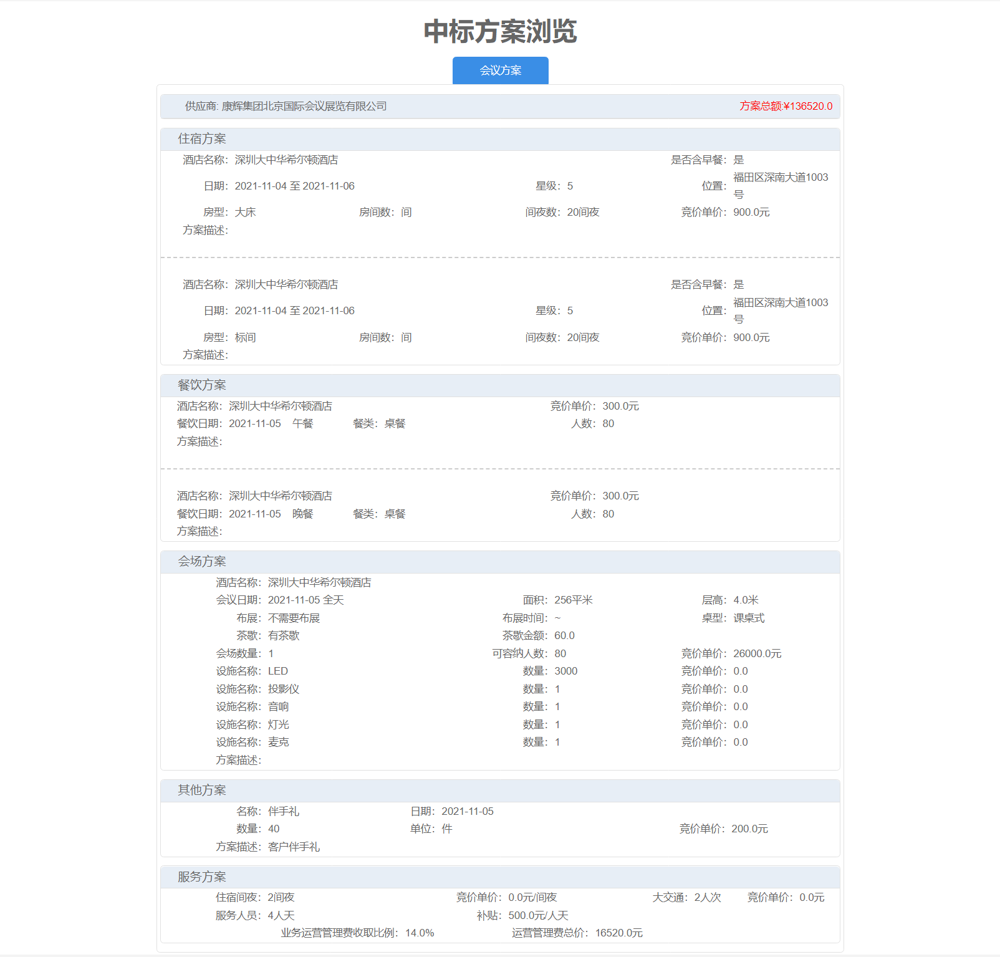Click the LED facility name
The height and width of the screenshot is (957, 1000).
pyautogui.click(x=278, y=671)
